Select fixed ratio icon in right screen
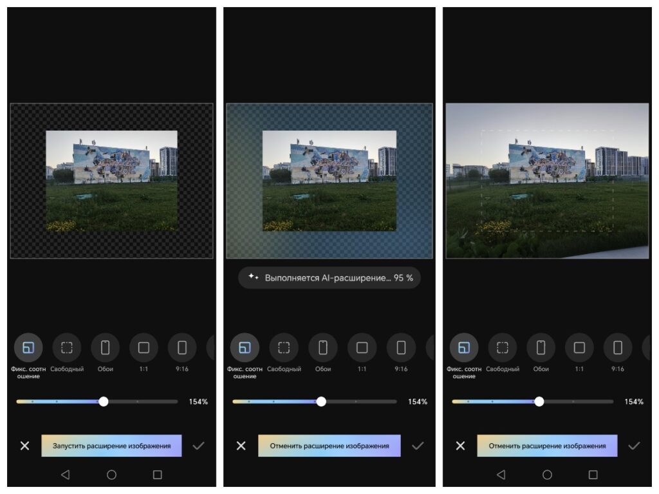This screenshot has width=659, height=494. coord(464,347)
